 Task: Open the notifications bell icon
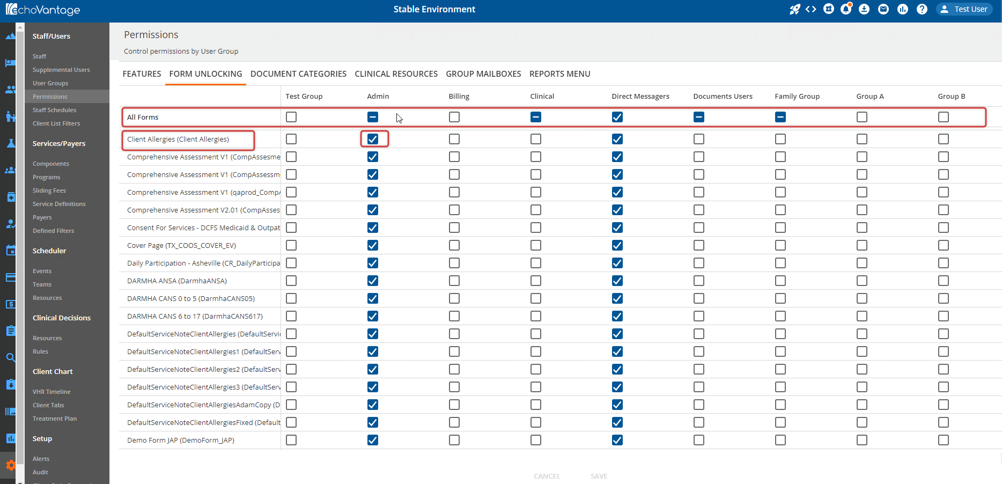pos(846,9)
